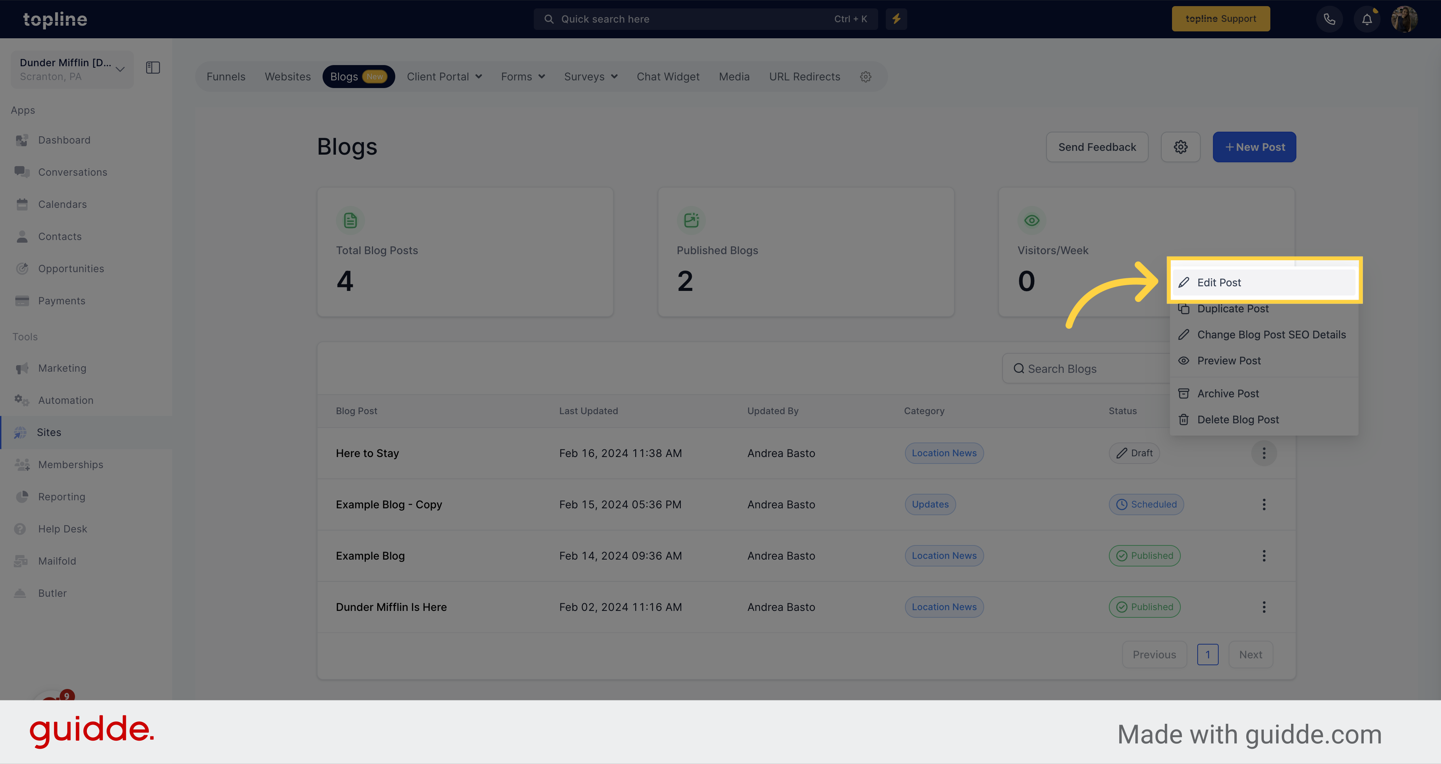Open the user profile avatar
This screenshot has height=764, width=1441.
[1404, 19]
